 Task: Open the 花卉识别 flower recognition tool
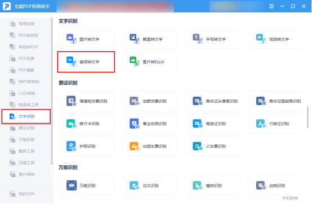tap(149, 185)
